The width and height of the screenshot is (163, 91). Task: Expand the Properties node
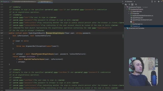(129, 13)
